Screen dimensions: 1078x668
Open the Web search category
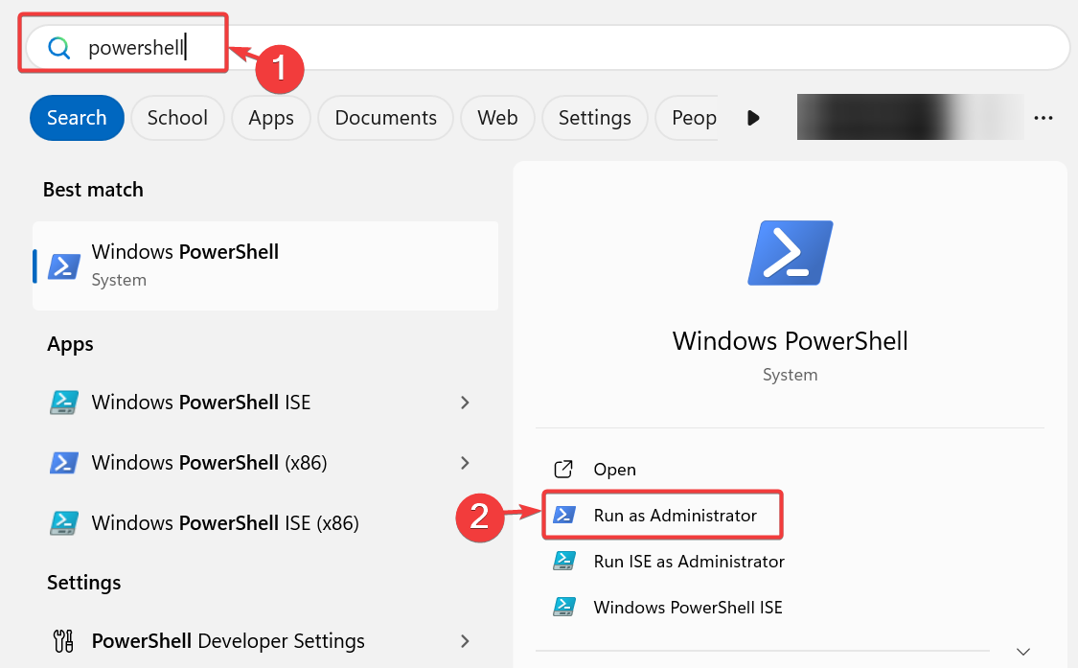click(497, 117)
